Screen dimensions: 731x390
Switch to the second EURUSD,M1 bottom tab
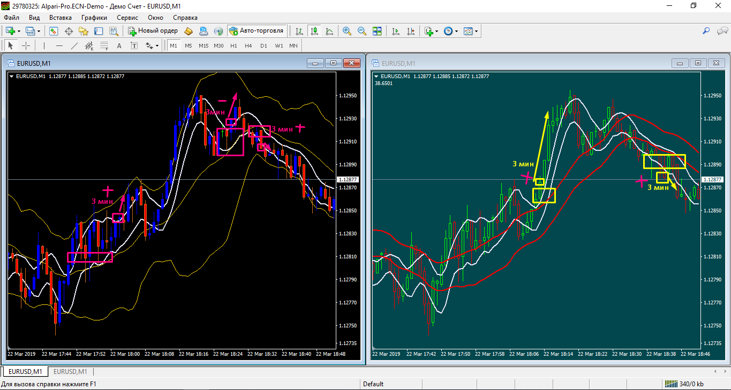pyautogui.click(x=70, y=372)
